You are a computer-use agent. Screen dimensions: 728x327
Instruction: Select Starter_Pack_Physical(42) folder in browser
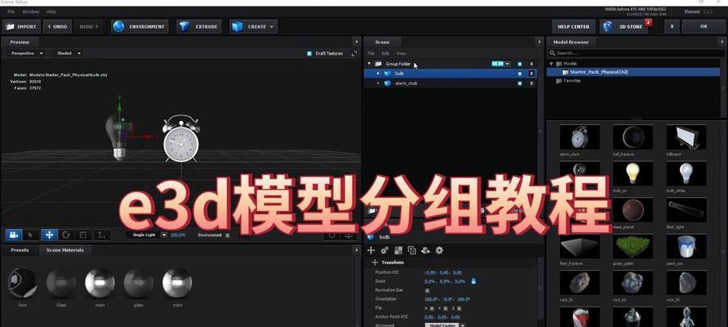[634, 72]
